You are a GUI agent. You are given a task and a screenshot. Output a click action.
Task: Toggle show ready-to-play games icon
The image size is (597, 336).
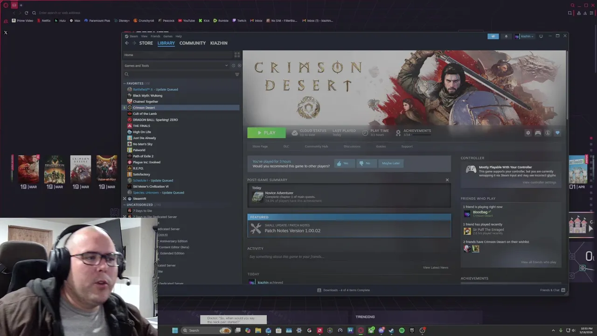click(239, 66)
